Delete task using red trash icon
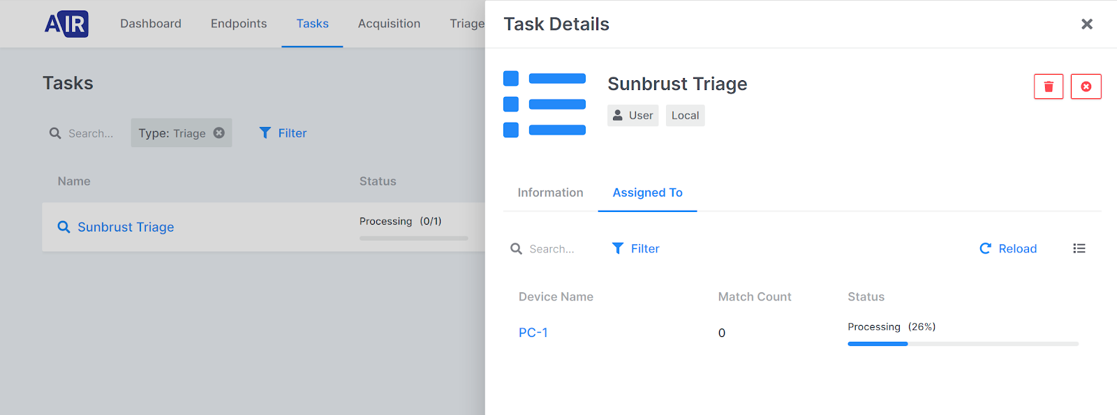 pyautogui.click(x=1048, y=86)
